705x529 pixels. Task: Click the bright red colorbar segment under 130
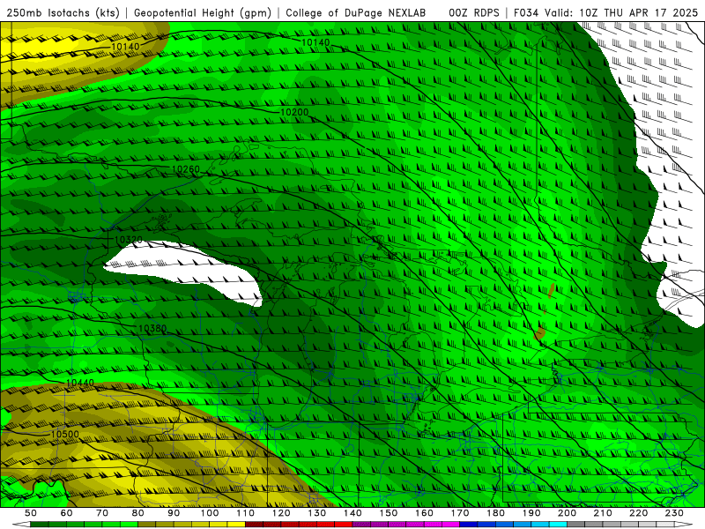click(x=325, y=525)
